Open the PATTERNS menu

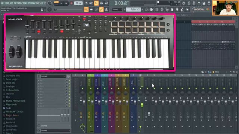click(x=18, y=3)
